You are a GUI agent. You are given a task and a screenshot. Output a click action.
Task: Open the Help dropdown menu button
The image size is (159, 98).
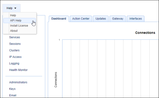click(x=11, y=8)
